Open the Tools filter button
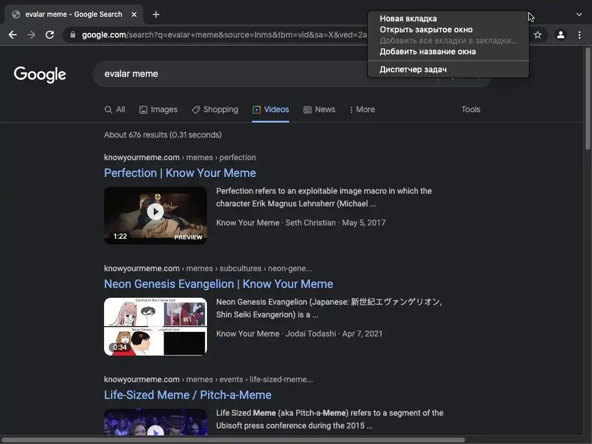Screen dimensions: 592x444 click(x=471, y=109)
